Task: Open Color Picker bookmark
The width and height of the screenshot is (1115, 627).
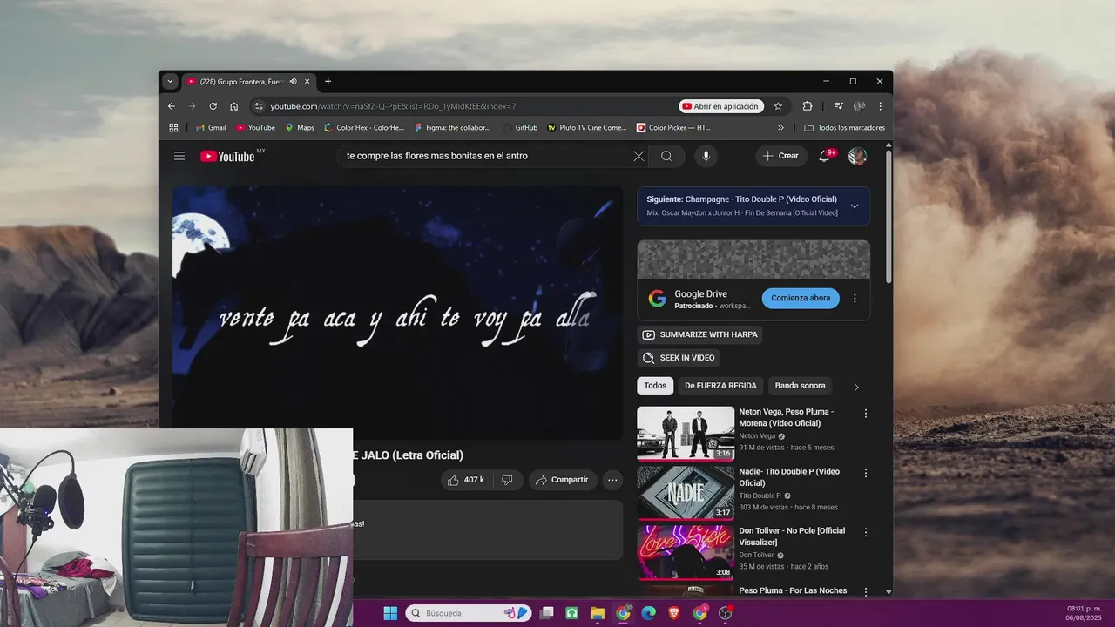Action: point(674,127)
